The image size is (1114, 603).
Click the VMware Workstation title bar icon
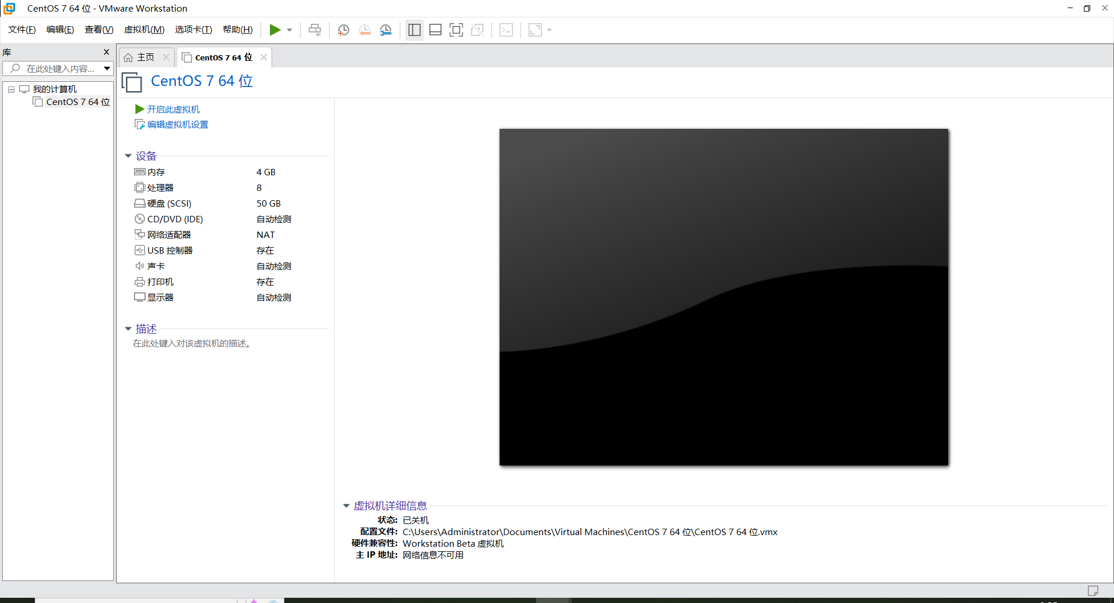tap(9, 8)
